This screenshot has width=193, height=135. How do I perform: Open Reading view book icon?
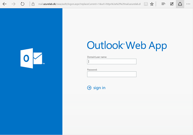click(146, 4)
